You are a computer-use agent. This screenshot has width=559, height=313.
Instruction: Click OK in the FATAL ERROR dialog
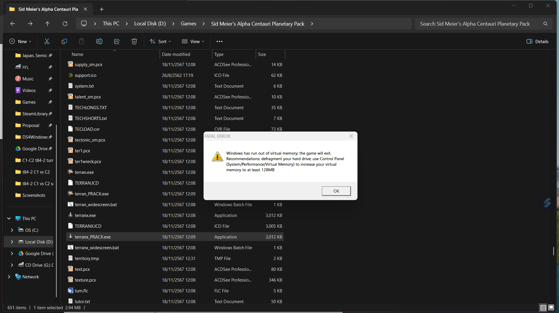(336, 191)
